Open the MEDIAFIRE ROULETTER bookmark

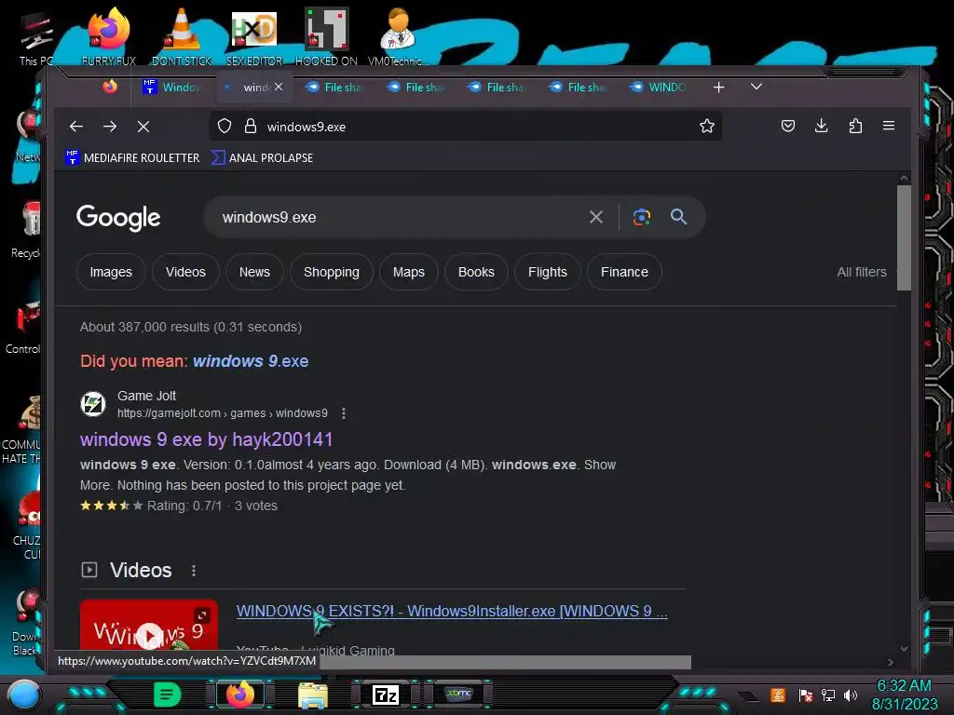coord(132,157)
